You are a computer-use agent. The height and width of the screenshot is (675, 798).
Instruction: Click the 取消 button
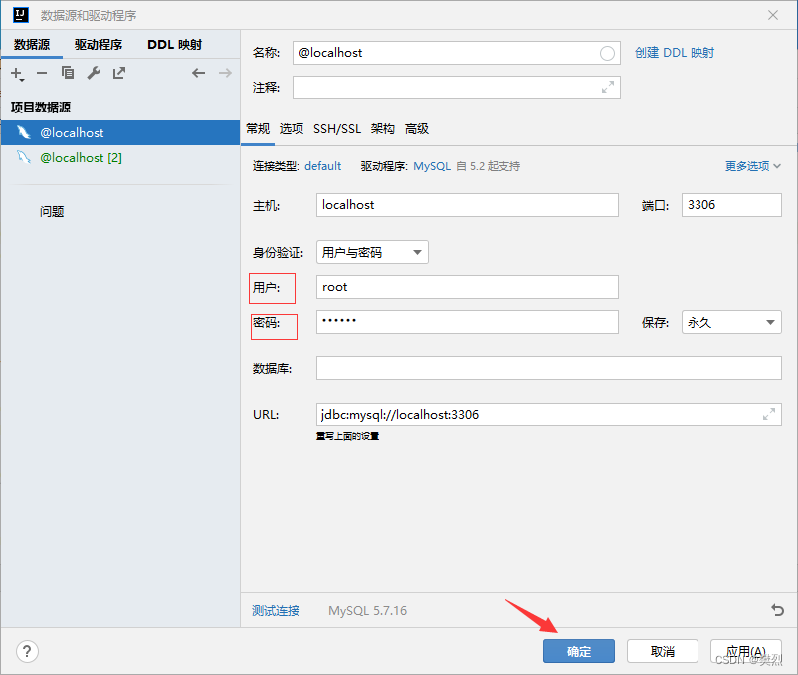click(x=662, y=651)
